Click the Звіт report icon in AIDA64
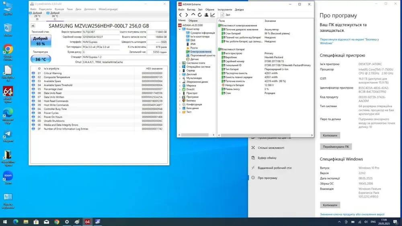The image size is (402, 226). 222,15
